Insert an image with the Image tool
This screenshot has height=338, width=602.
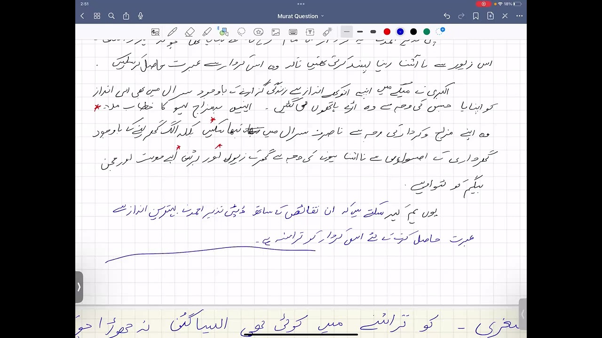pyautogui.click(x=276, y=32)
